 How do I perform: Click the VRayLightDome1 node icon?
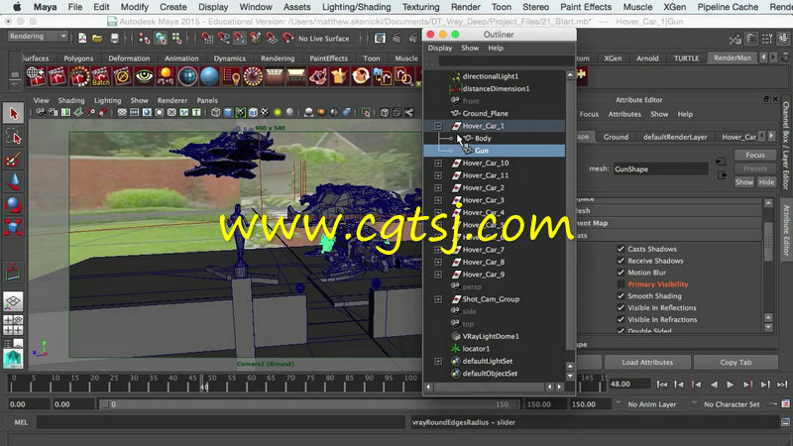tap(456, 336)
